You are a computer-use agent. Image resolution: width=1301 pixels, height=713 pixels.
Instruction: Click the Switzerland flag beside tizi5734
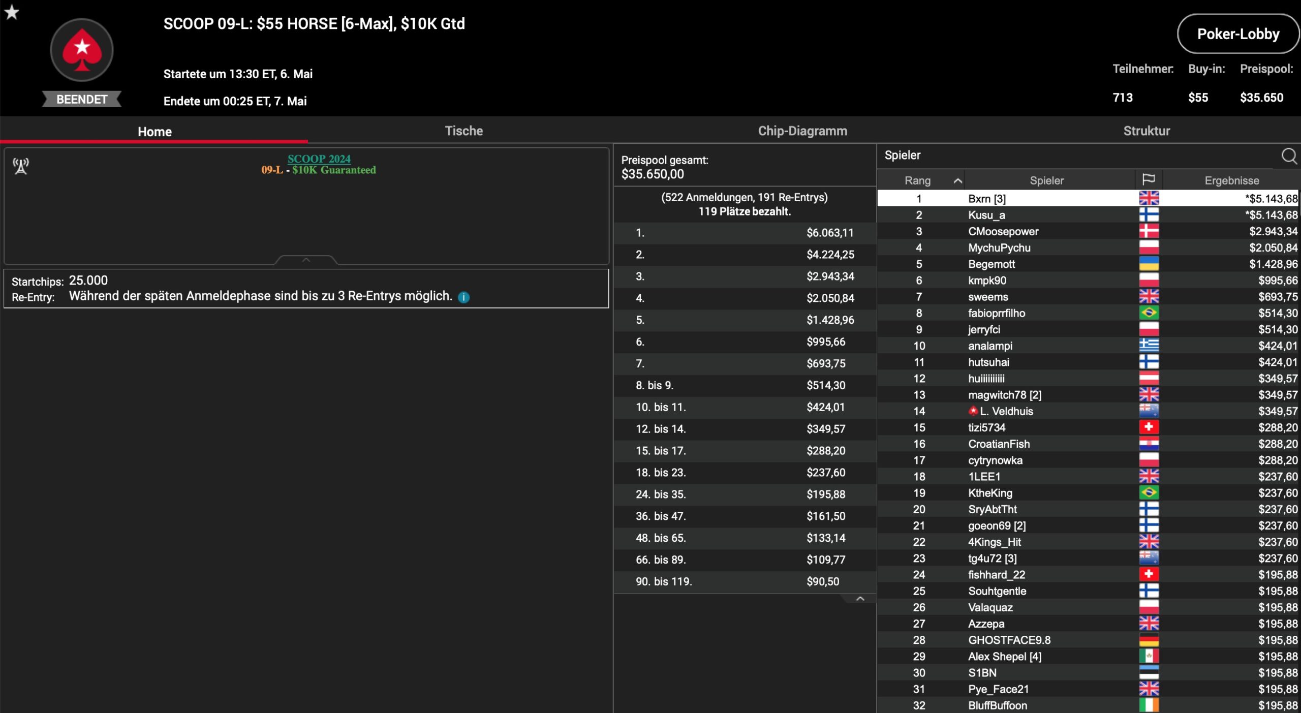point(1149,427)
